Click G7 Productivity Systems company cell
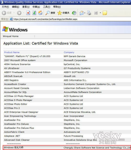 [x=77, y=68]
